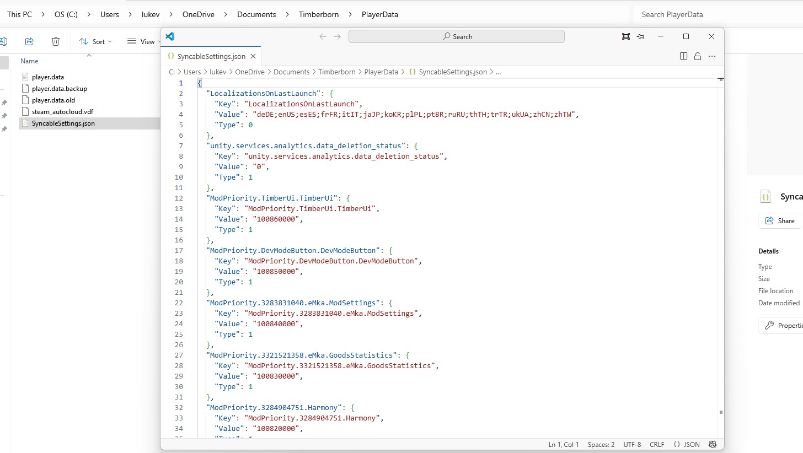Image resolution: width=803 pixels, height=453 pixels.
Task: Click the breadcrumb trailing ellipsis in VS Code
Action: click(x=499, y=72)
